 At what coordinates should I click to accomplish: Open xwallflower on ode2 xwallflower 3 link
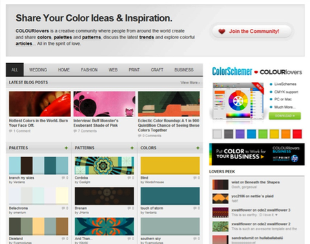(261, 210)
